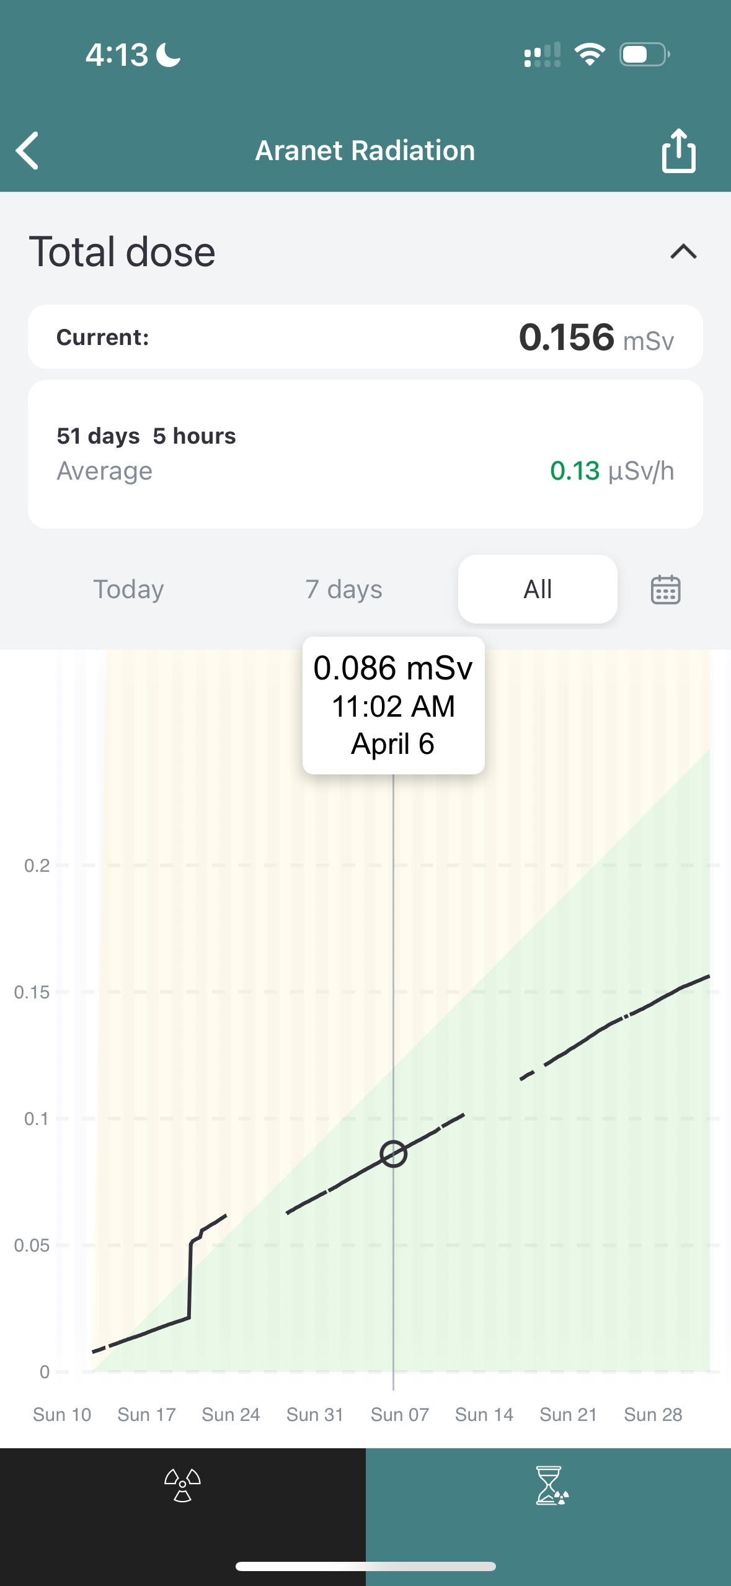
Task: Tap the back arrow icon
Action: [x=28, y=150]
